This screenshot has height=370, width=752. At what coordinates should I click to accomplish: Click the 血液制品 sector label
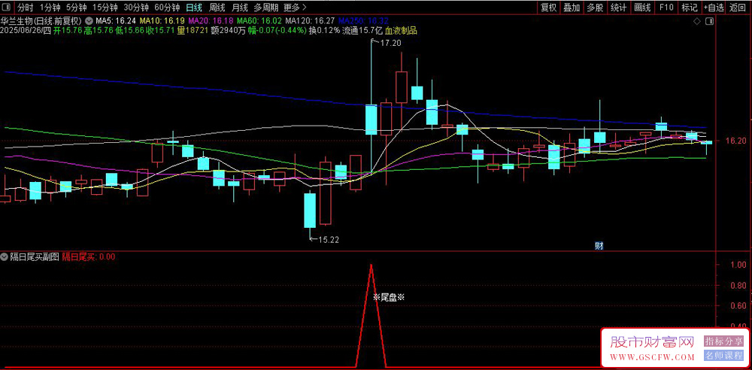coord(401,30)
